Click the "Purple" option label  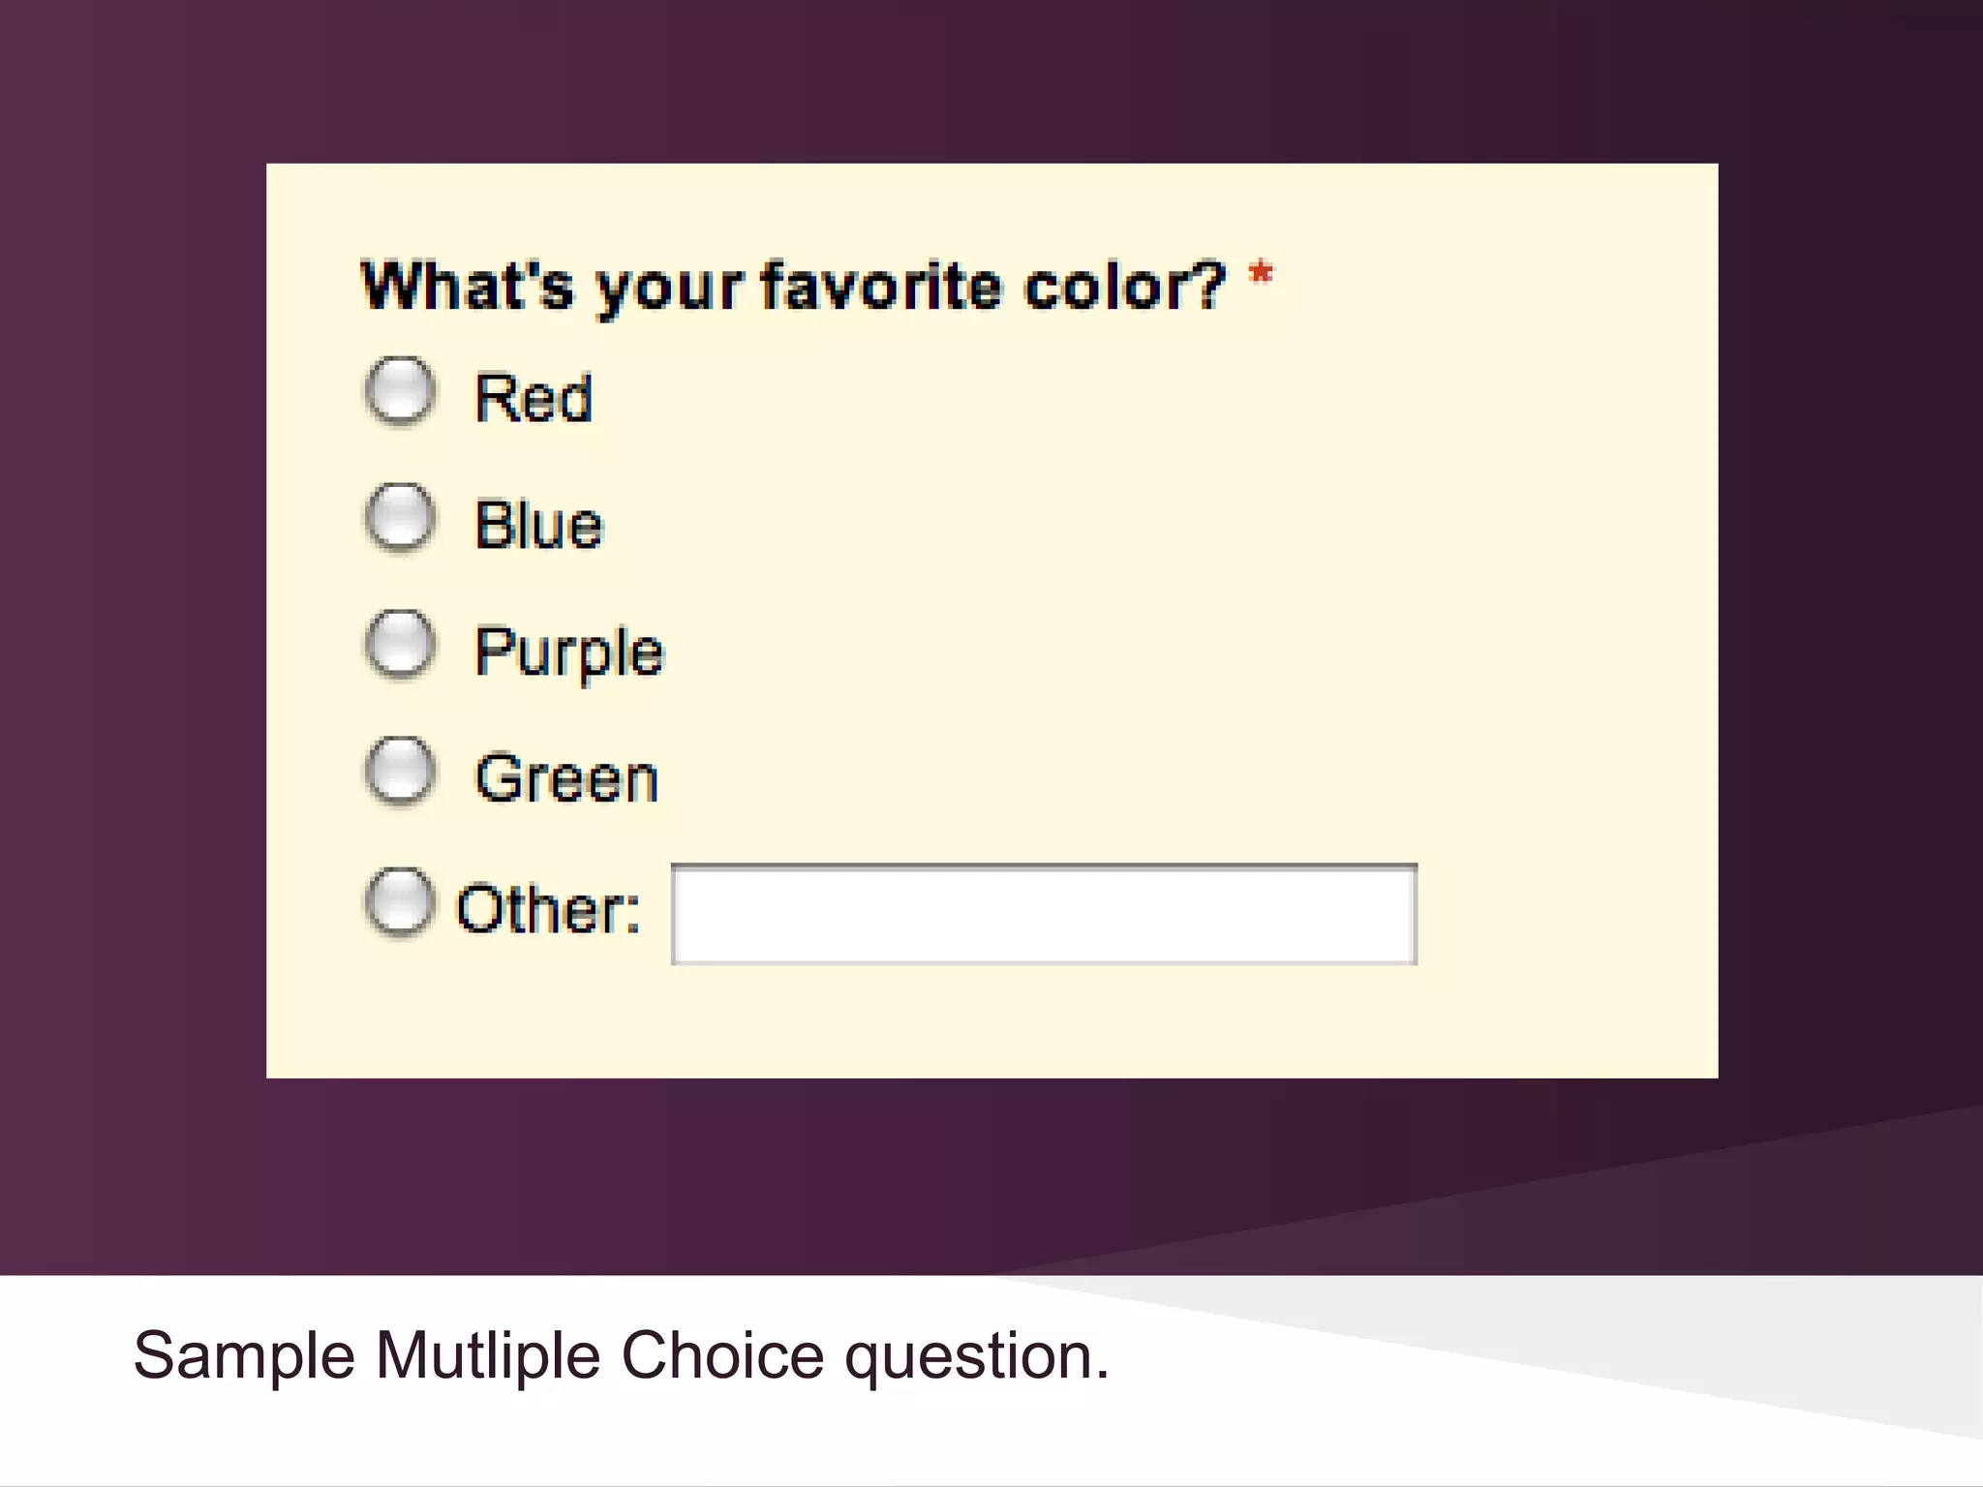pos(569,652)
